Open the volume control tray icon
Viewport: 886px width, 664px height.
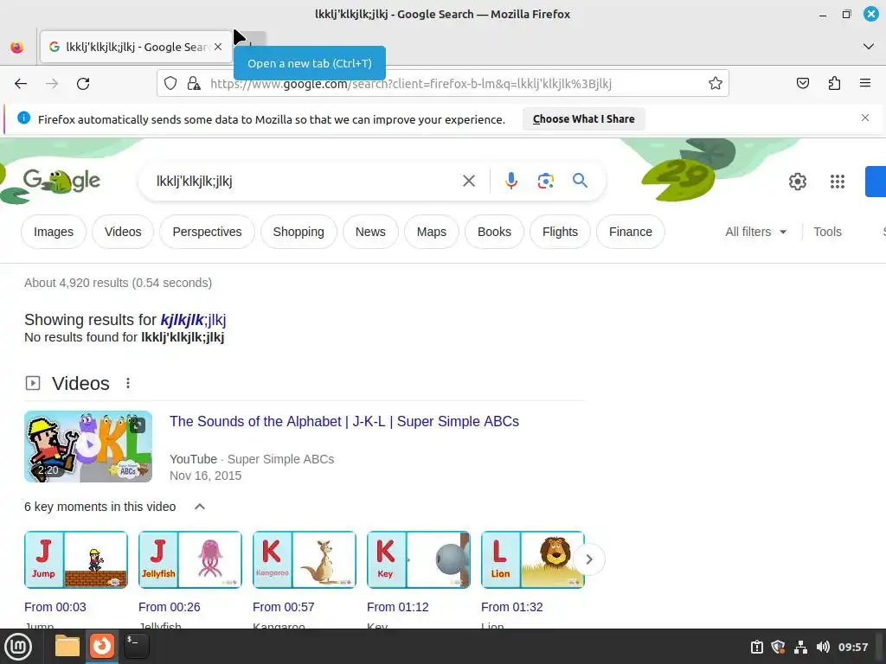click(x=823, y=647)
